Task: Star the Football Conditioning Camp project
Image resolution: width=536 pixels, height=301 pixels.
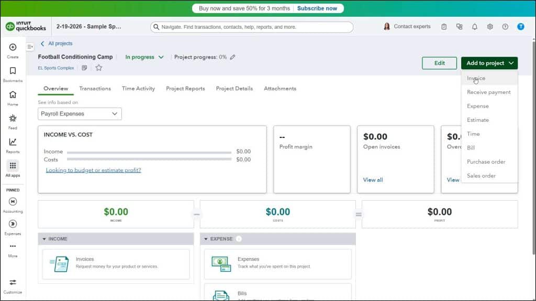Action: coord(98,67)
